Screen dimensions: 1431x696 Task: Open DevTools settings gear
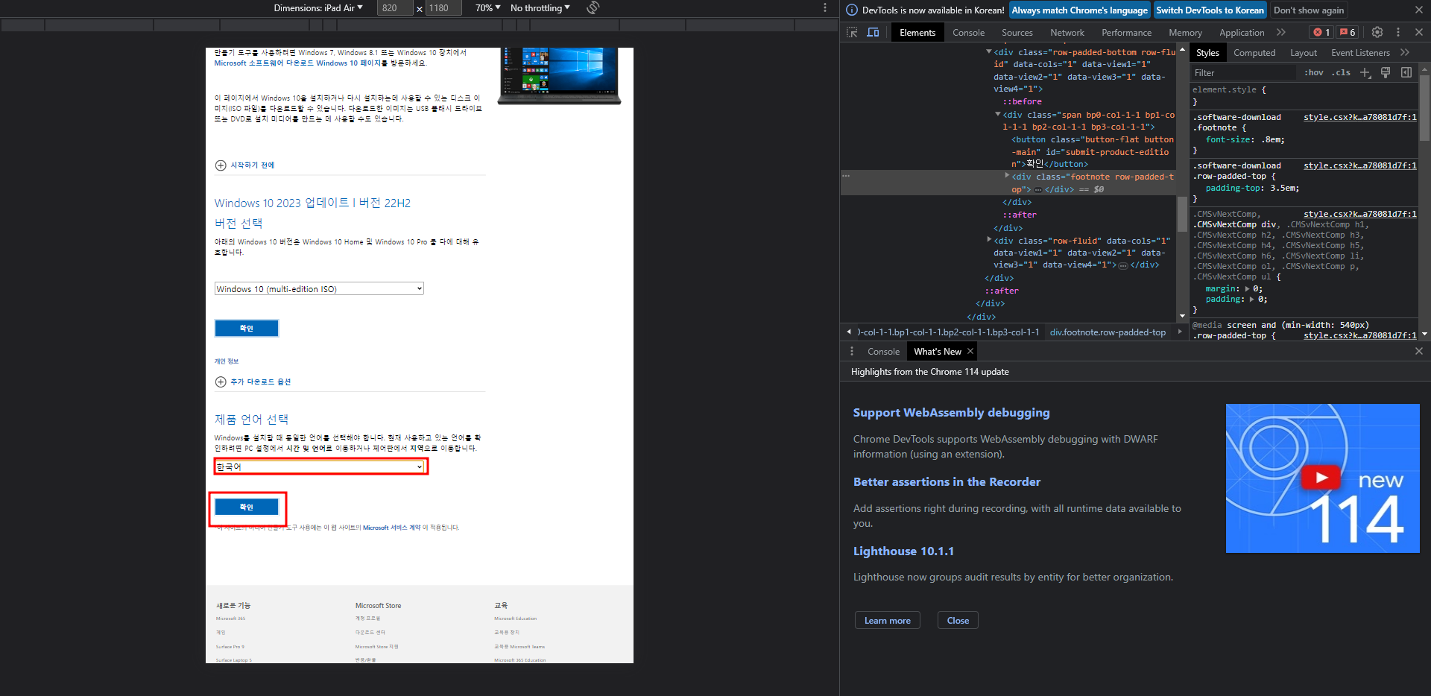[x=1377, y=32]
